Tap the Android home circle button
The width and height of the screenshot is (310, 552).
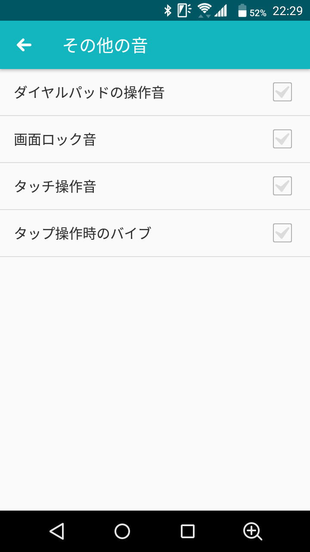pos(122,531)
